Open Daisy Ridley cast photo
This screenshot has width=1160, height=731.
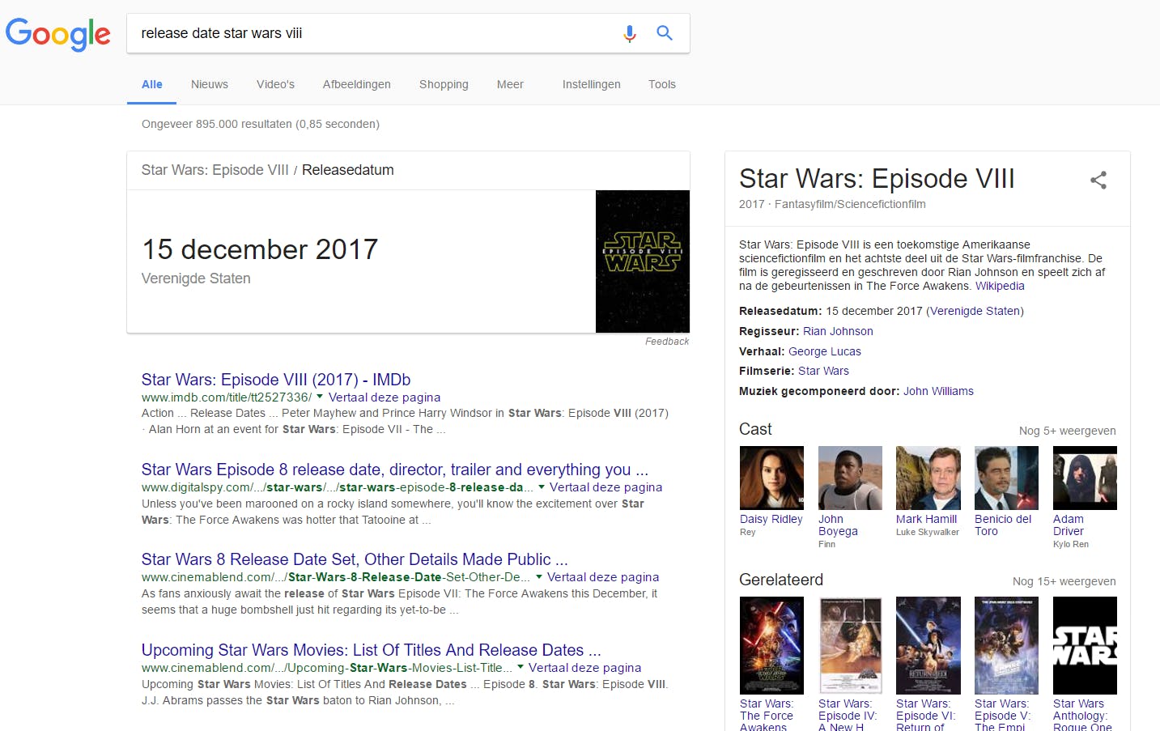coord(771,478)
